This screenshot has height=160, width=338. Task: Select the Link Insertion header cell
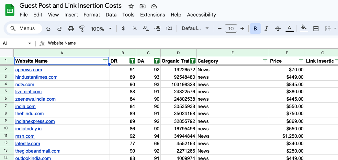(x=321, y=61)
